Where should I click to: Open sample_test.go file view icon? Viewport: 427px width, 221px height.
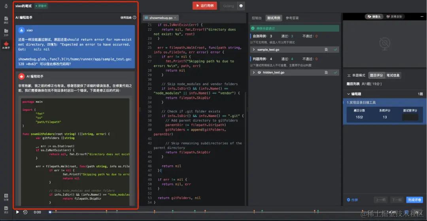[x=326, y=49]
